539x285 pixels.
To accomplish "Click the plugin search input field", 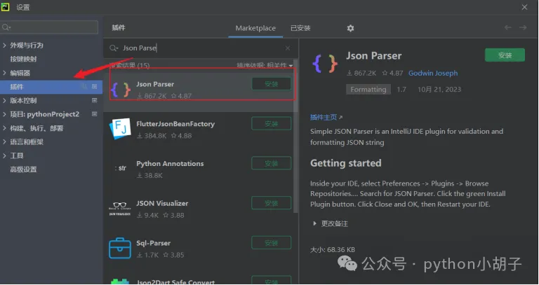I will [203, 48].
